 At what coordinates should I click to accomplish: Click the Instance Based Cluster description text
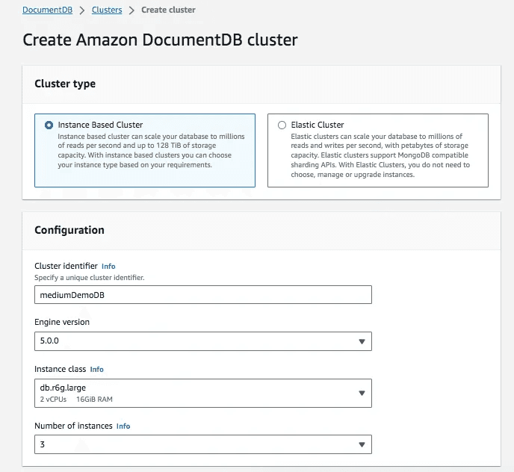click(151, 150)
